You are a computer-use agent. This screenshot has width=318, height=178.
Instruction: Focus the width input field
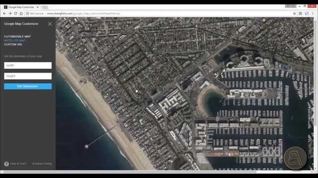[28, 65]
